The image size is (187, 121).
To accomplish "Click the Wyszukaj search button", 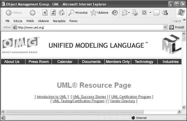I will point(78,13).
